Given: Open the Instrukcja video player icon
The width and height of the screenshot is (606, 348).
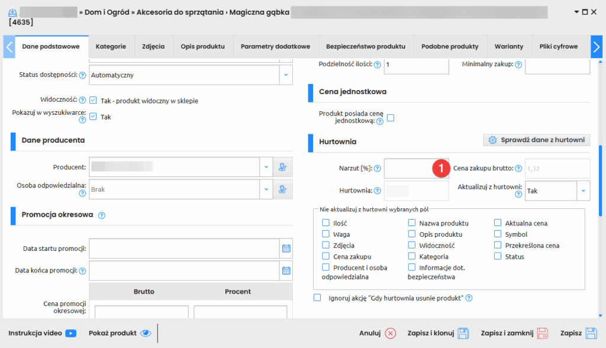Looking at the screenshot, I should 71,333.
